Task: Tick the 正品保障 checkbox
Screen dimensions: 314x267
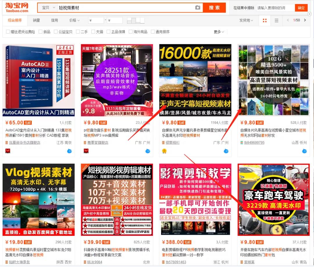Action: click(108, 32)
